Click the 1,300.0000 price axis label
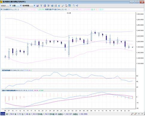This screenshot has width=145, height=116. (140, 14)
